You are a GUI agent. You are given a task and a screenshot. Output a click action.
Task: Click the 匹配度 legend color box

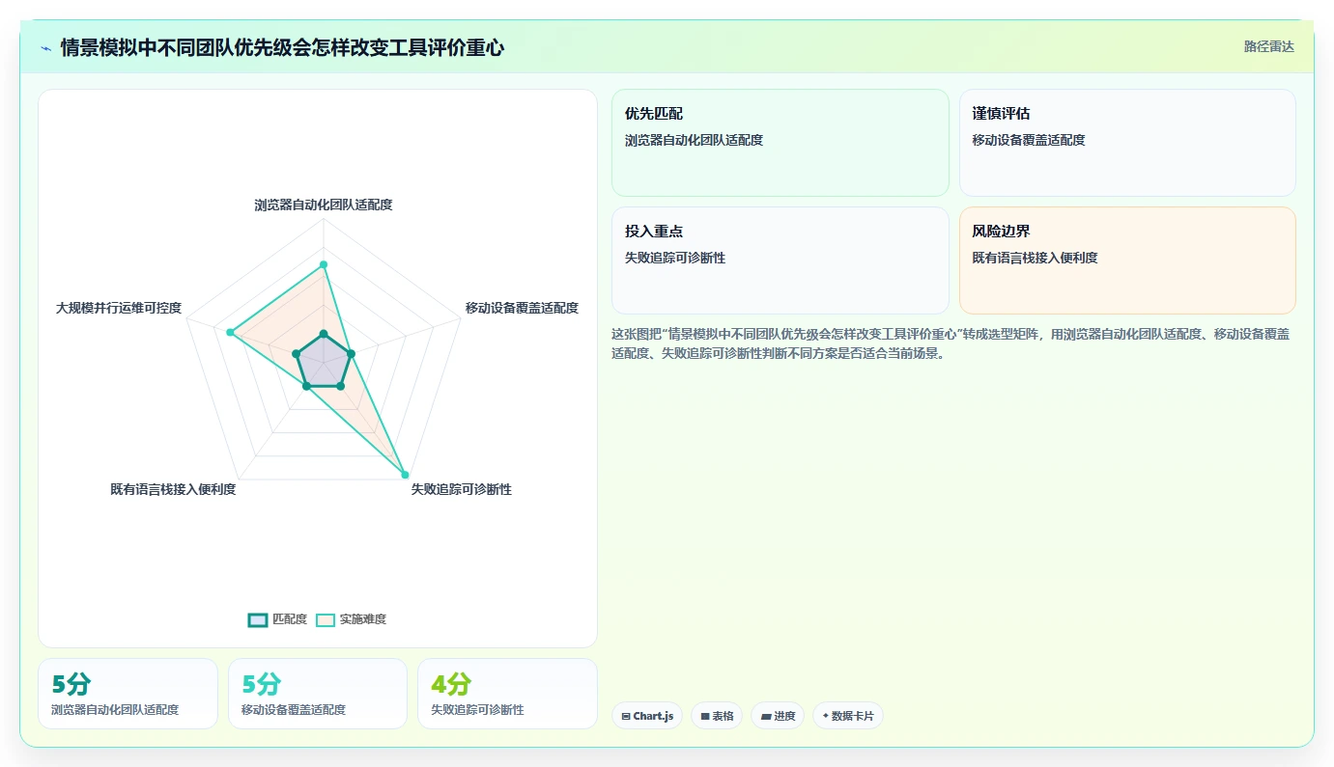[x=257, y=619]
